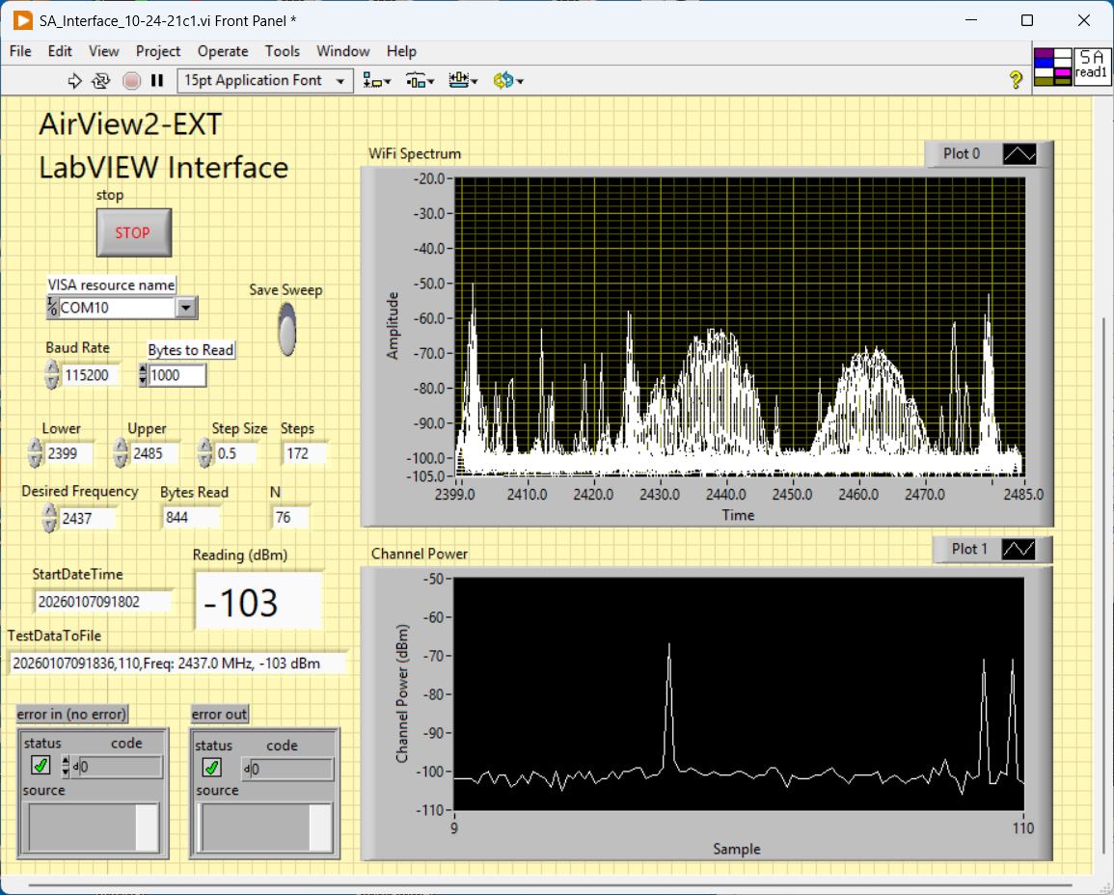Expand the VISA resource name dropdown

coord(187,308)
